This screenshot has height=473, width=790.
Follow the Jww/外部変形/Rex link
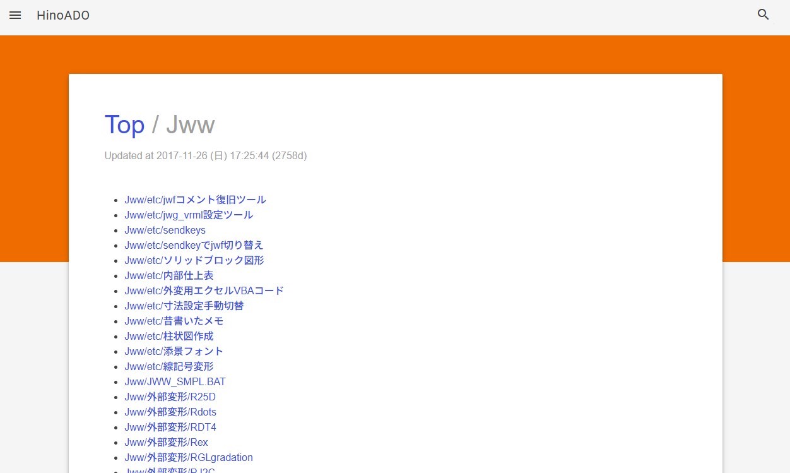[167, 442]
